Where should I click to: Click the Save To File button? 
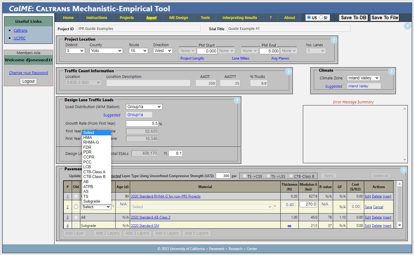click(385, 18)
